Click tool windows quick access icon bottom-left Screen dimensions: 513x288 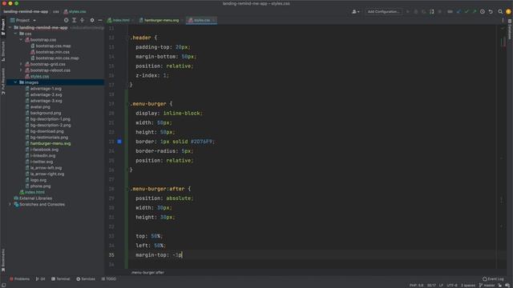point(3,285)
